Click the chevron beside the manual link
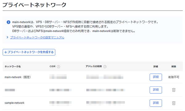This screenshot has height=111, width=185. (x=7, y=37)
